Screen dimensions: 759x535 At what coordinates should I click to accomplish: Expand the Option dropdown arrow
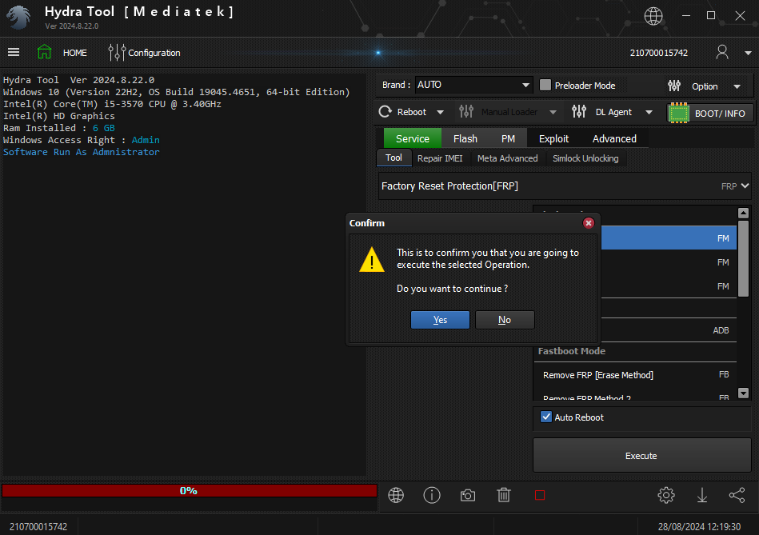coord(737,86)
